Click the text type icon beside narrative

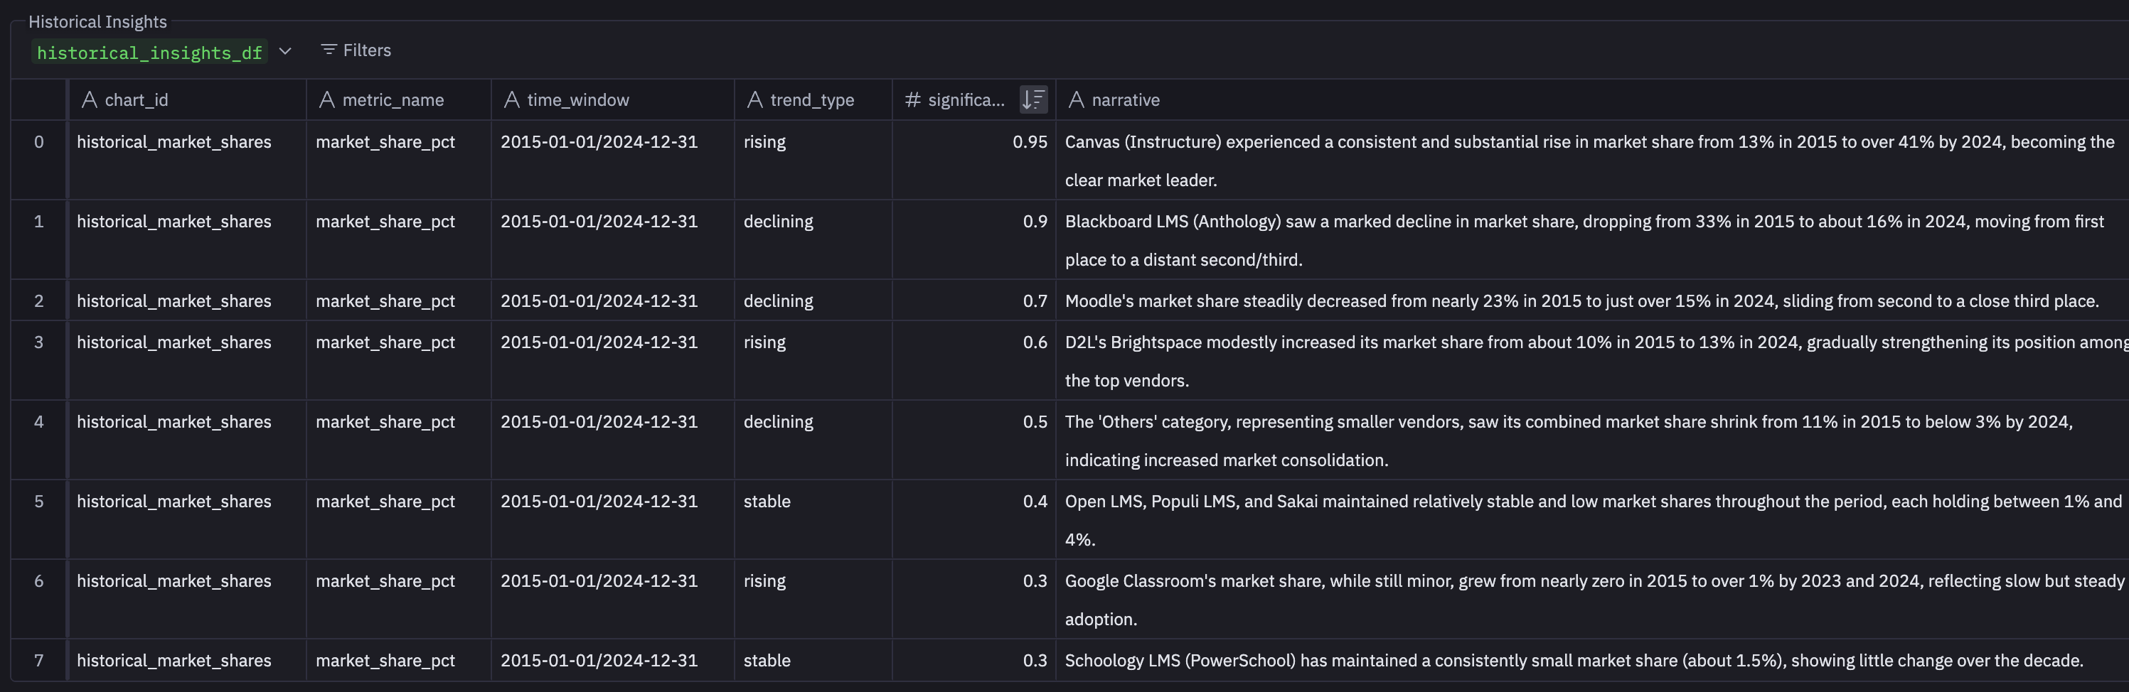[x=1076, y=100]
